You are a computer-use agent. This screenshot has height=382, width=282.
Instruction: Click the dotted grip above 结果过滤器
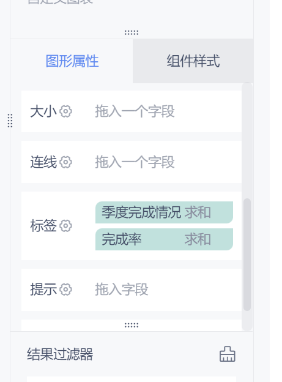coord(132,325)
